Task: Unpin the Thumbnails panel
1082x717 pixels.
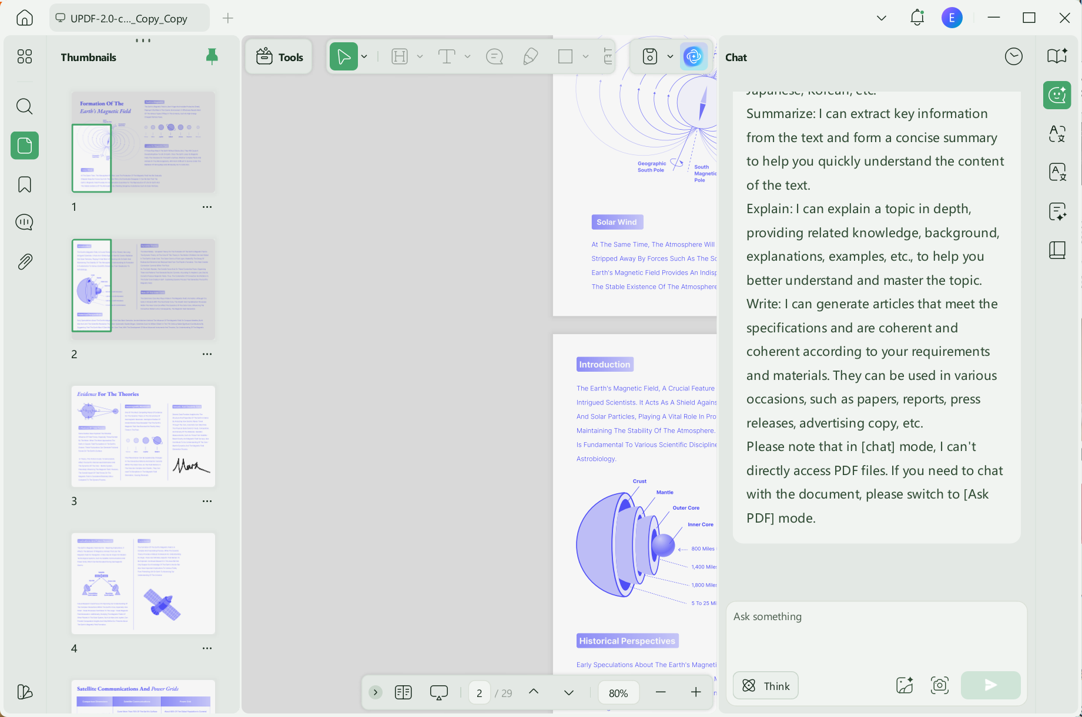Action: pyautogui.click(x=212, y=56)
